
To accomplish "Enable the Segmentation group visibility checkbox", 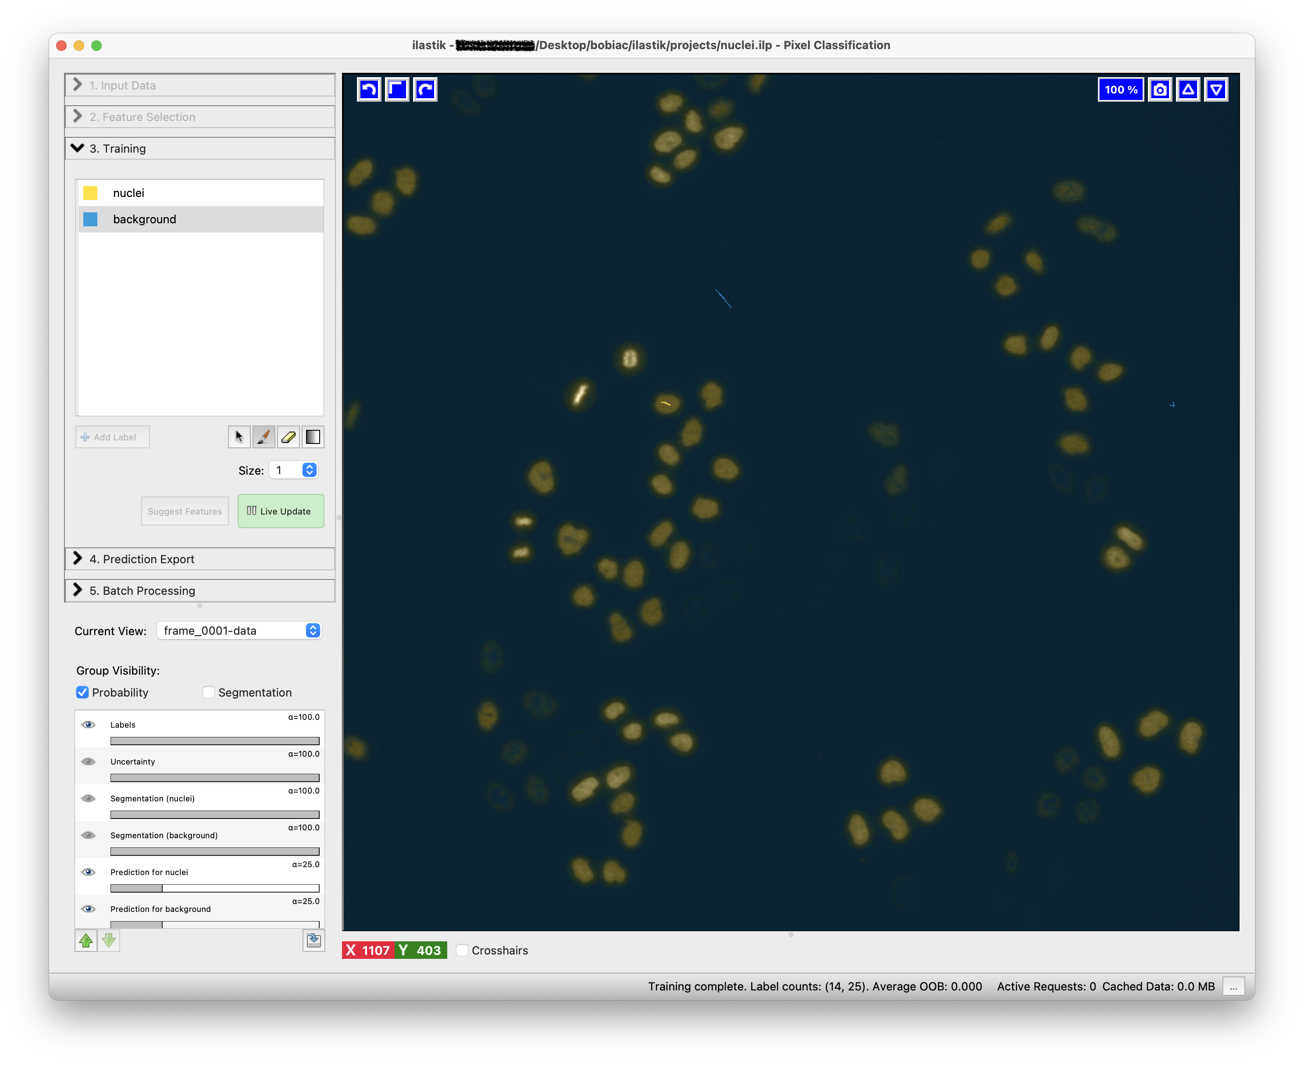I will coord(209,692).
